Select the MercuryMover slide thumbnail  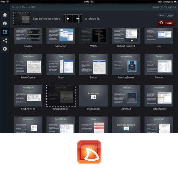[126, 64]
